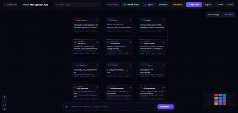Click the 90-Day Execution Roadmap play icon
Screen dimensions: 238x113
pos(108,88)
